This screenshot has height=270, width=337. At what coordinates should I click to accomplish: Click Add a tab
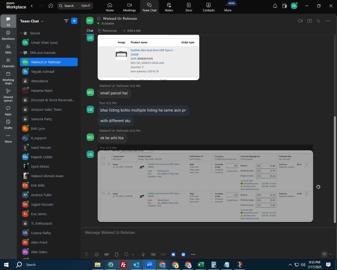pyautogui.click(x=132, y=31)
